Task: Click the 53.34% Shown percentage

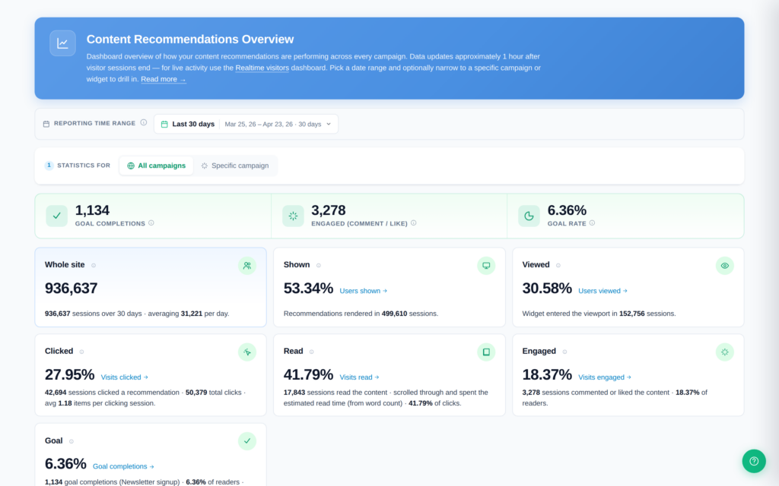Action: point(308,288)
